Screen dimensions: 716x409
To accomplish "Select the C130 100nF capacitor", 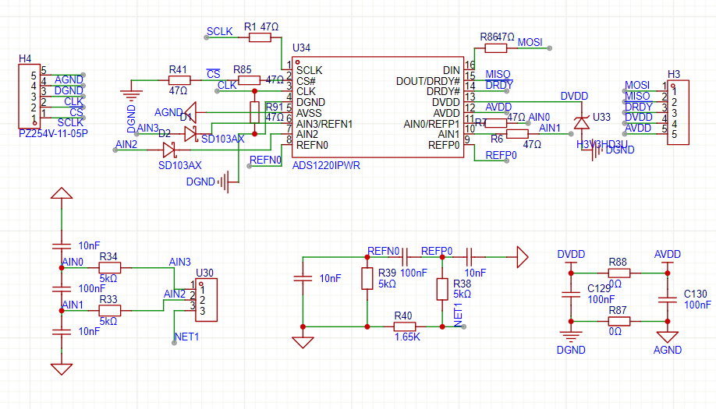I will (x=666, y=298).
